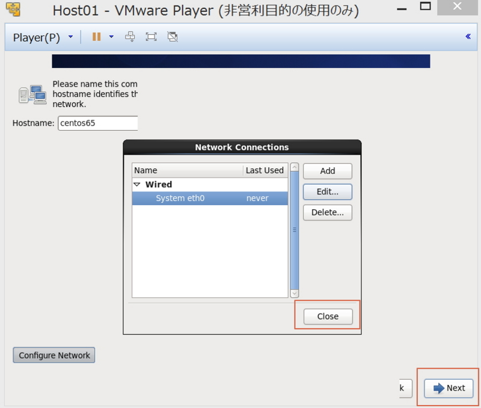Sort by Last Used column header
Image resolution: width=481 pixels, height=408 pixels.
pyautogui.click(x=265, y=170)
